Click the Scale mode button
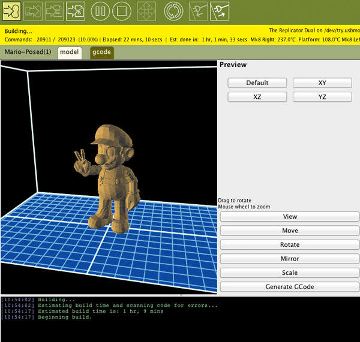The height and width of the screenshot is (342, 360). [x=290, y=273]
